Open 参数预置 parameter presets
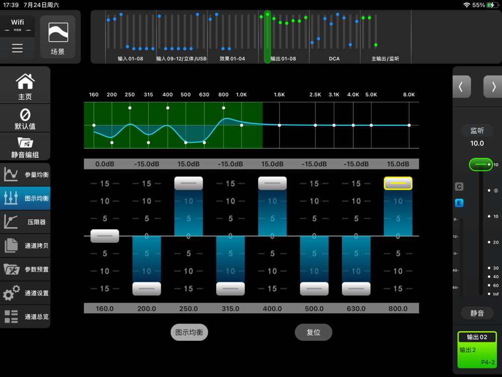This screenshot has width=502, height=377. tap(25, 269)
